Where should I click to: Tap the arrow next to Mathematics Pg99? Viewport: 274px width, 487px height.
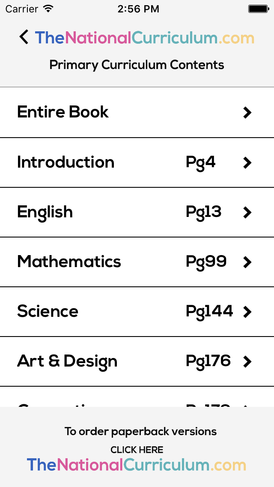[247, 262]
